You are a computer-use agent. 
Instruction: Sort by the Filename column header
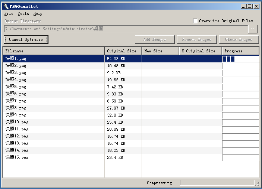click(x=54, y=51)
